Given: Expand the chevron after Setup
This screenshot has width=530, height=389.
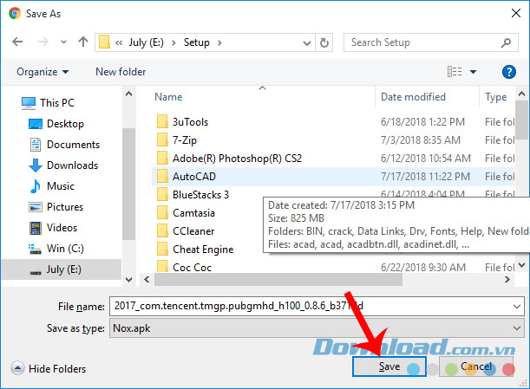Looking at the screenshot, I should 219,42.
